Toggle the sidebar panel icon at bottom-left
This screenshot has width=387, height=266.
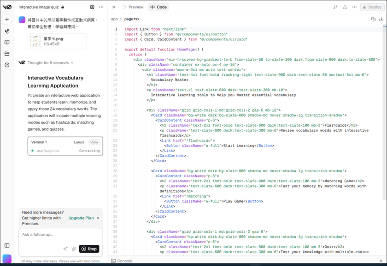coord(7,245)
